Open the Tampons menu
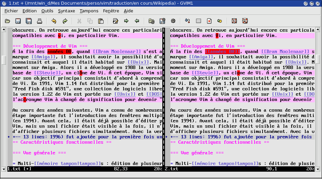The width and height of the screenshot is (322, 179). coord(89,11)
